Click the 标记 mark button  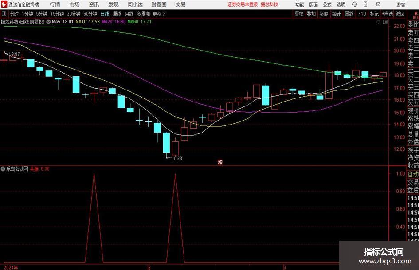pos(374,14)
